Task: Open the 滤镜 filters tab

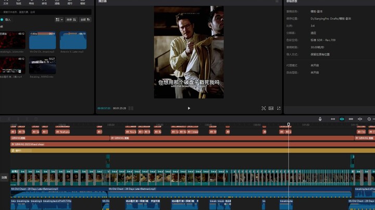Action: point(57,3)
